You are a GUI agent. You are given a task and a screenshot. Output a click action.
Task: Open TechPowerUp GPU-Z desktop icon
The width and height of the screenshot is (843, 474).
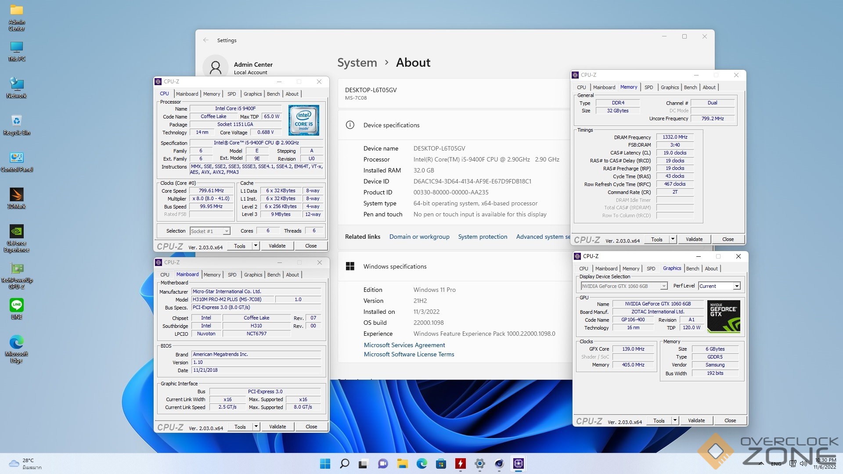coord(17,269)
